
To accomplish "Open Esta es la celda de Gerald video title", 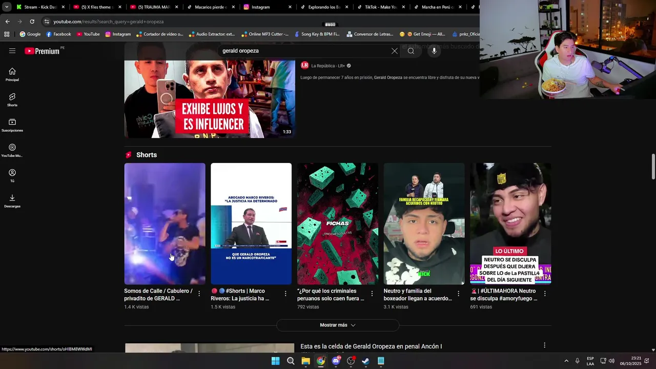I will [x=371, y=346].
